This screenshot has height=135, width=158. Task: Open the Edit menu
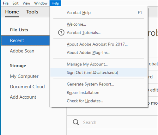tap(15, 3)
